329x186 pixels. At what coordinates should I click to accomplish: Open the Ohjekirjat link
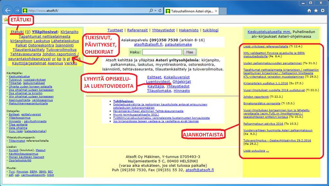point(182,82)
